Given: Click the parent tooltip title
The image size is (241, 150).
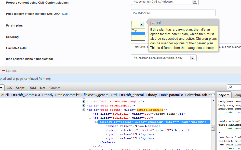Looking at the screenshot, I should [x=155, y=23].
